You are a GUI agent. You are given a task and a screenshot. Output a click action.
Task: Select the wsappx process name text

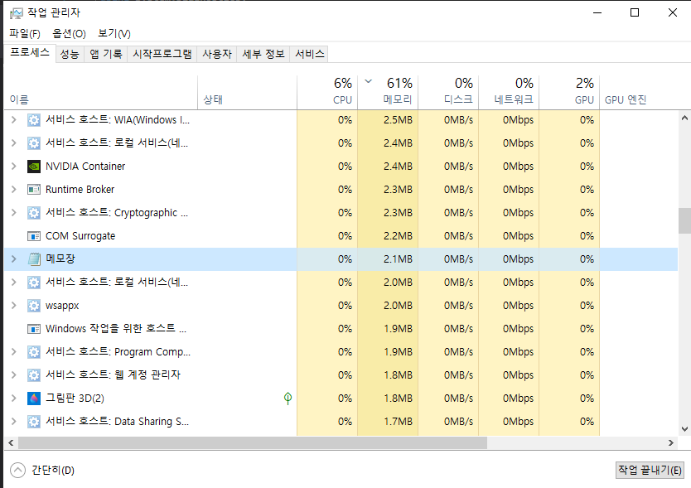point(62,306)
